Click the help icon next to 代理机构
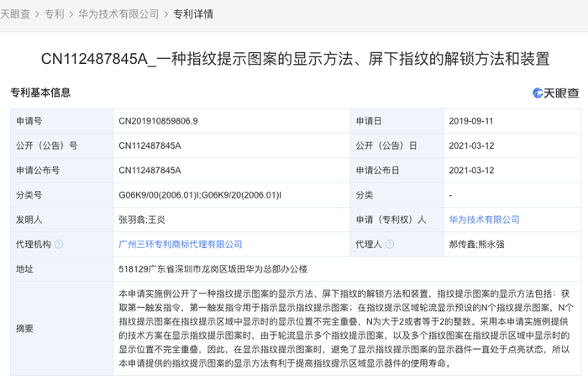 [x=59, y=245]
